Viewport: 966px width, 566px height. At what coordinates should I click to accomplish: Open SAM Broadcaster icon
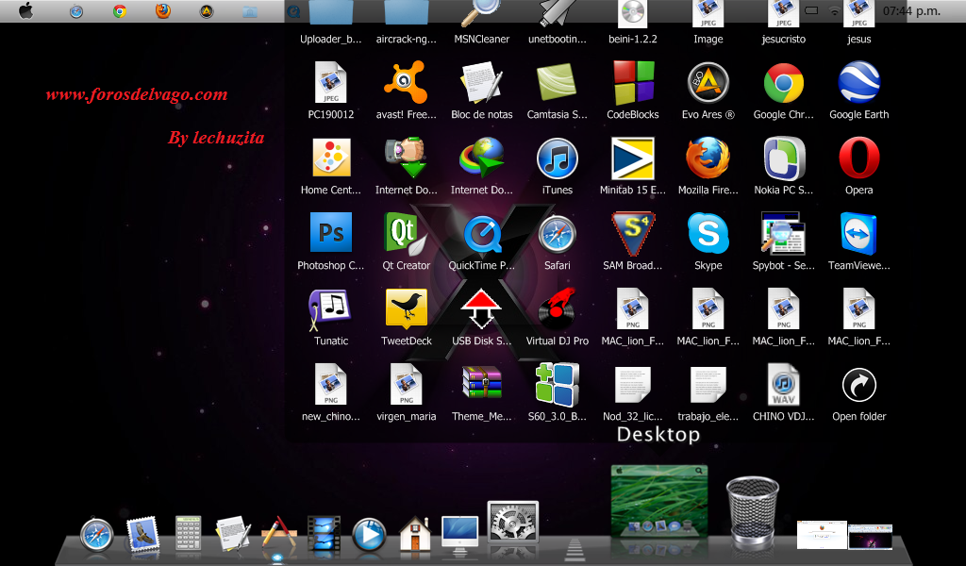click(x=633, y=234)
